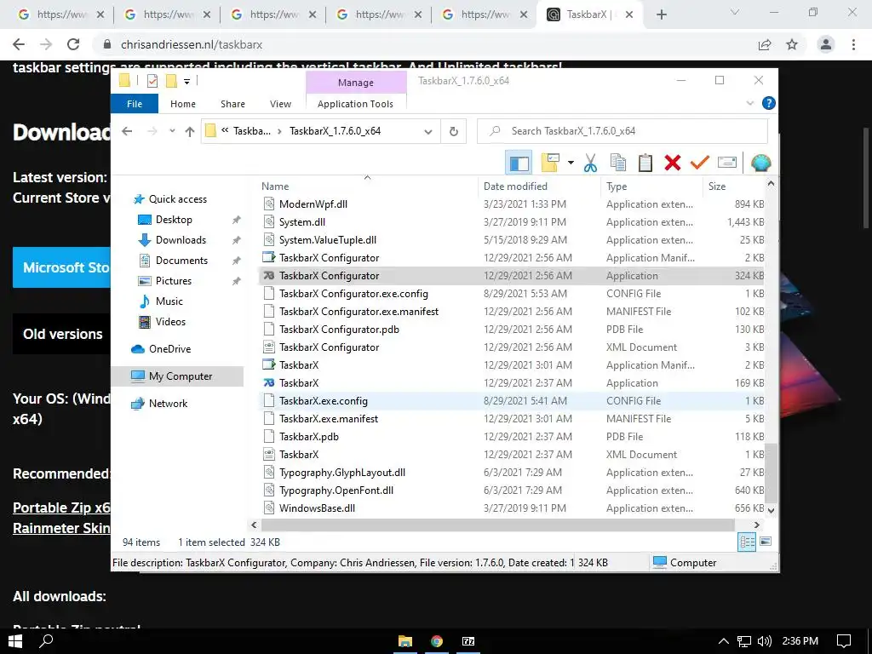The width and height of the screenshot is (872, 654).
Task: Select TaskbarX Configurator Application file
Action: [x=512, y=276]
